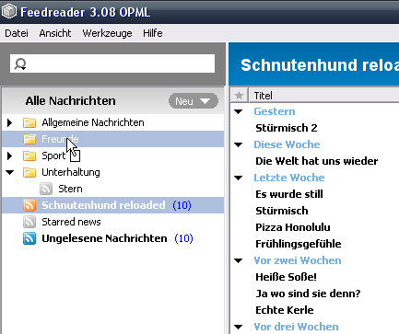Viewport: 399px width, 334px height.
Task: Click the Sport folder icon
Action: coord(29,155)
